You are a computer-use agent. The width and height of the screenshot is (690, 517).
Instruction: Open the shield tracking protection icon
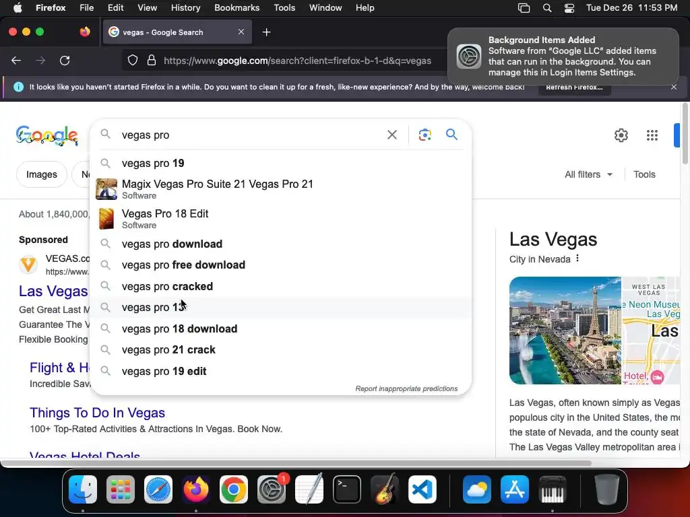tap(133, 61)
